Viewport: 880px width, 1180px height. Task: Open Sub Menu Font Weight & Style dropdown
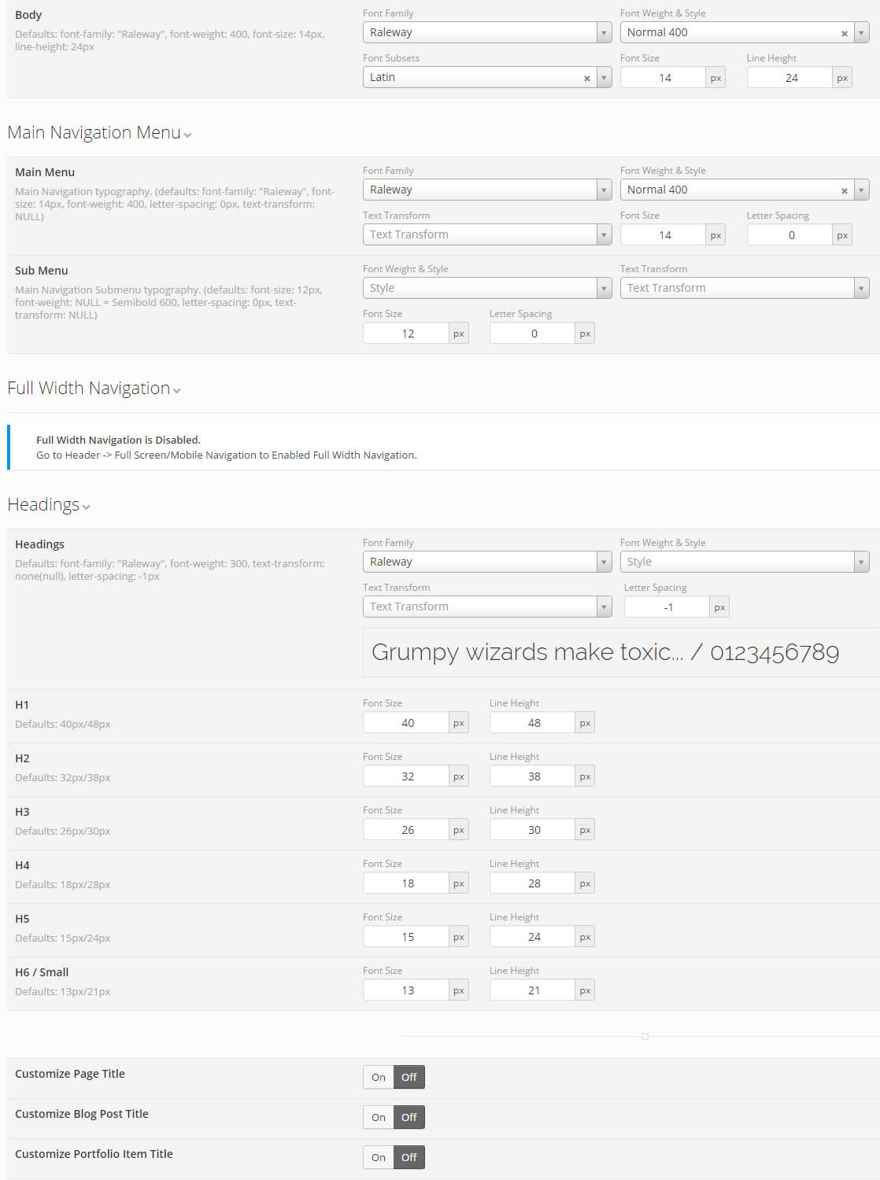[486, 288]
